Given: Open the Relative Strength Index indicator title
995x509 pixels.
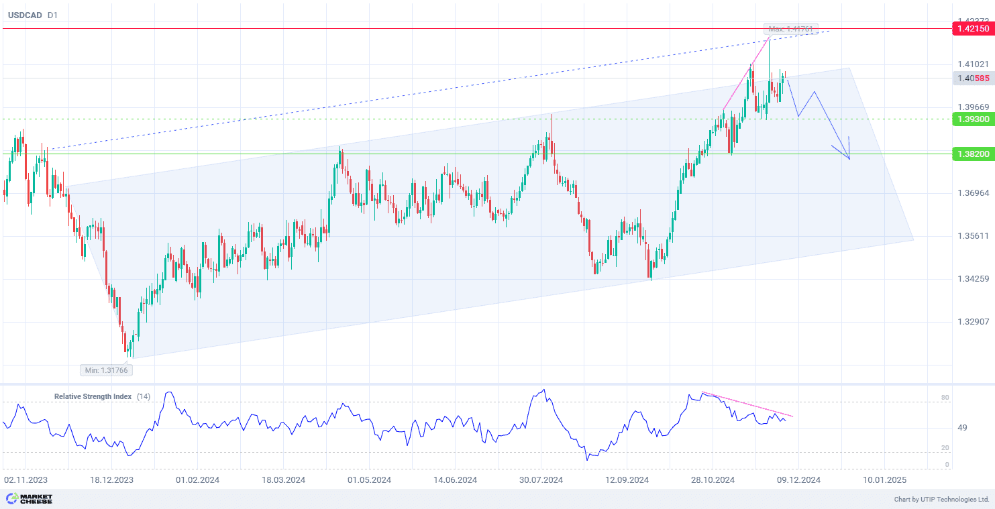Looking at the screenshot, I should click(x=93, y=396).
